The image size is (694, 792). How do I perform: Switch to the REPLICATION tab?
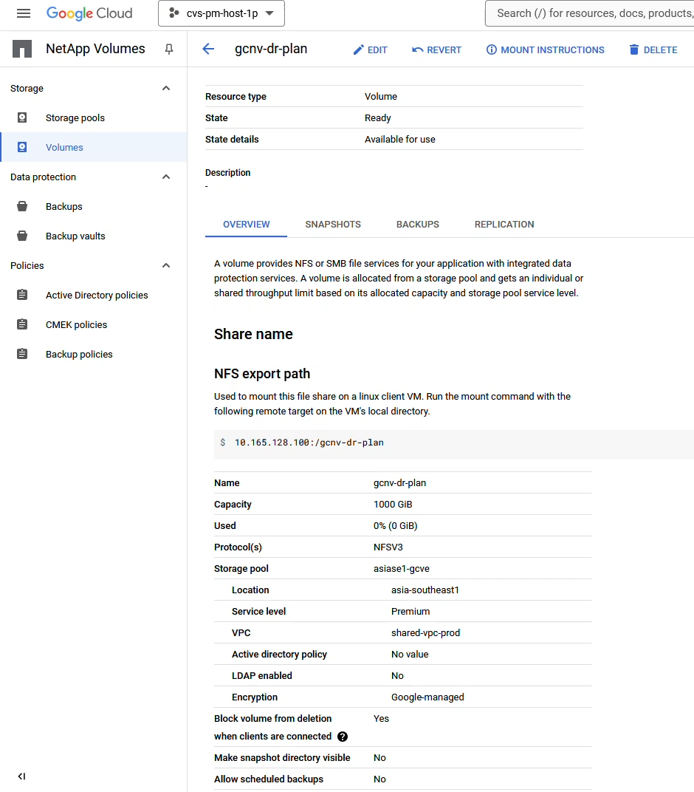[x=504, y=225]
